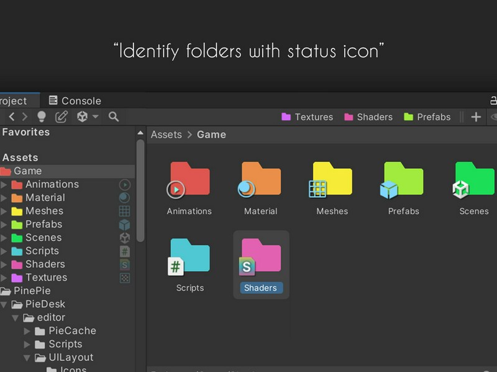This screenshot has width=497, height=372.
Task: Select the cyan Scripts folder thumbnail
Action: pos(189,257)
